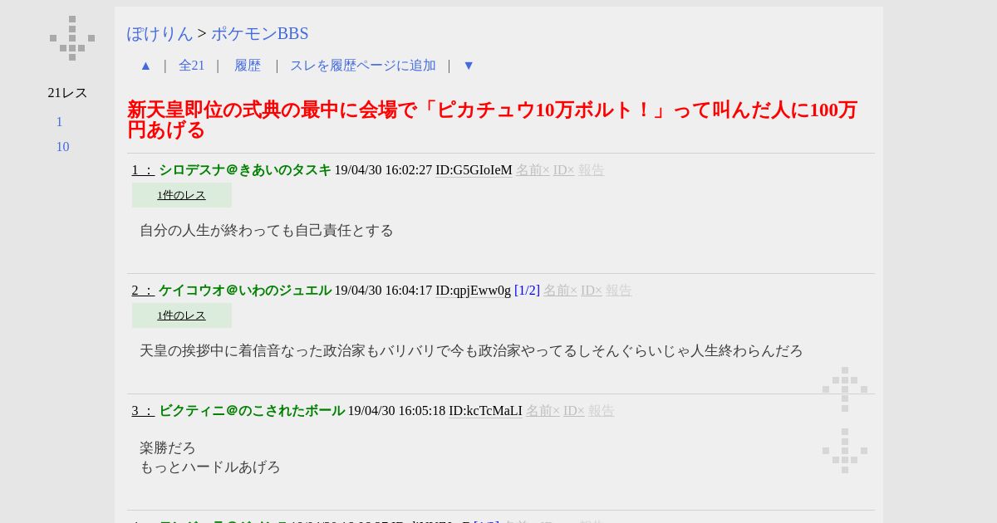
Task: Click timestamp 19/04/30 16:02:27
Action: tap(383, 170)
